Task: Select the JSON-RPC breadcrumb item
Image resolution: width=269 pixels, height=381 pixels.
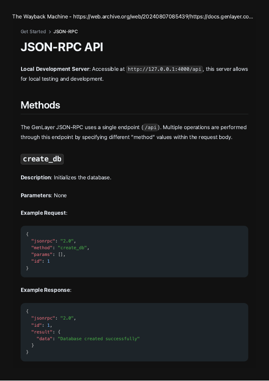Action: coord(65,31)
